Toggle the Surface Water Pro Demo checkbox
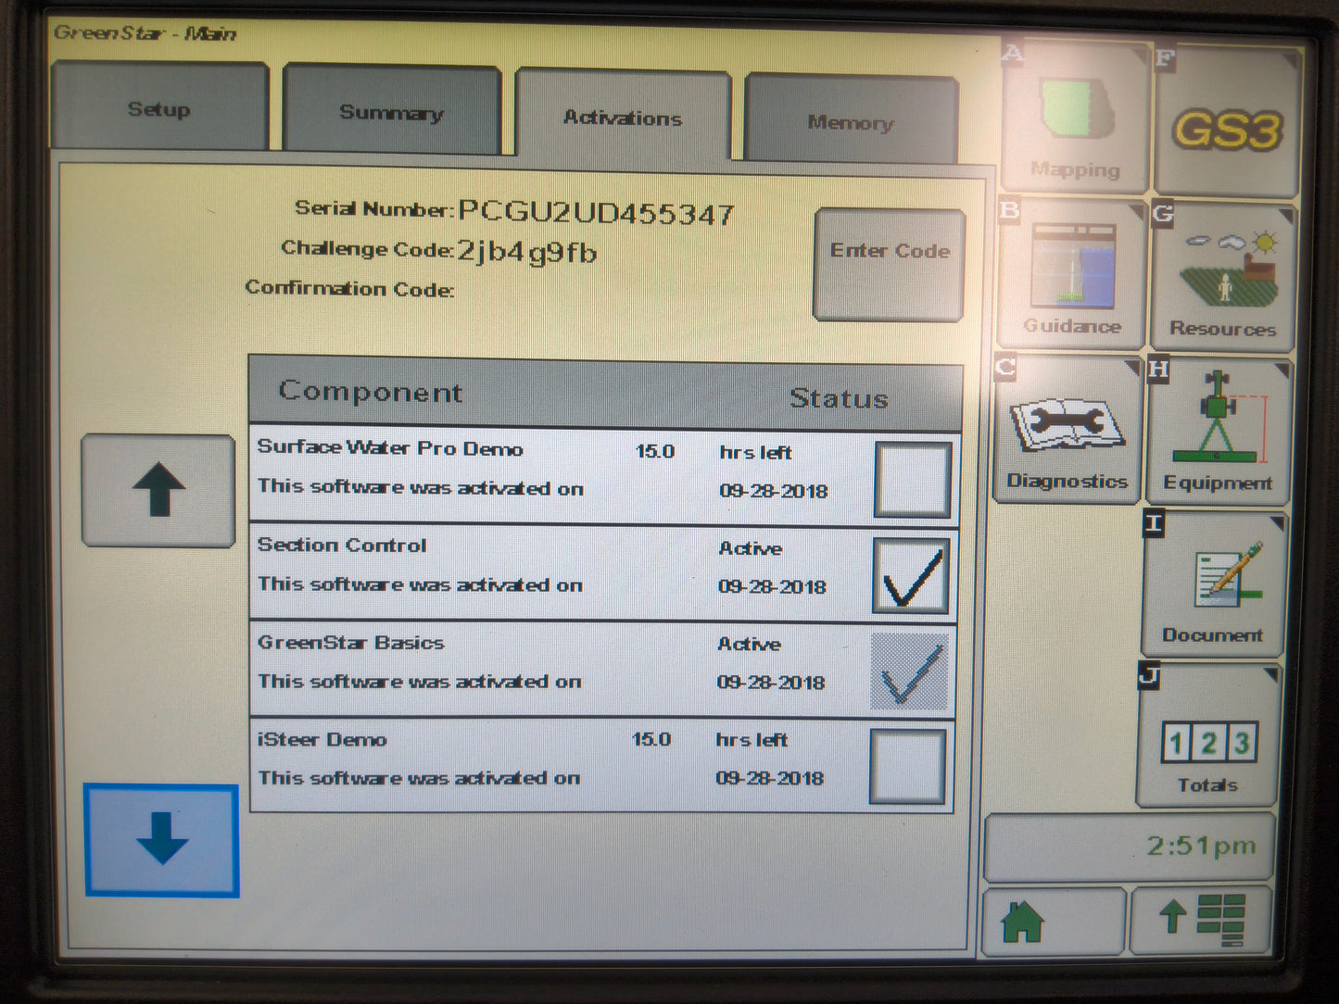The width and height of the screenshot is (1339, 1004). click(913, 480)
